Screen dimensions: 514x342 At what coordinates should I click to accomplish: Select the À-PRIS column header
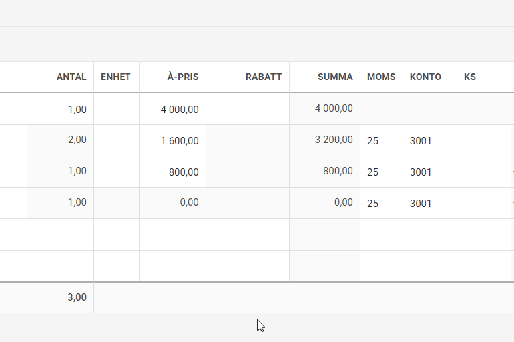[183, 77]
